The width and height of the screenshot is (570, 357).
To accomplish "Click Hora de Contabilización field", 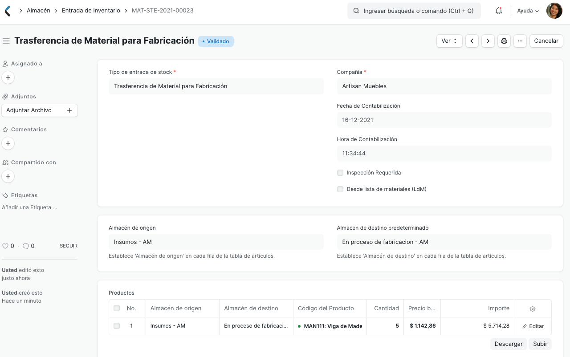I will (x=444, y=154).
